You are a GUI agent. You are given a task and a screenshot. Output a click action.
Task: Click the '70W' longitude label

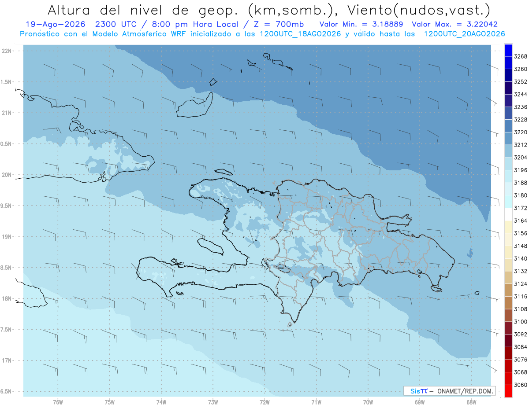368,402
